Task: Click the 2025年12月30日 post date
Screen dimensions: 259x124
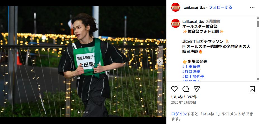Action: [x=184, y=103]
